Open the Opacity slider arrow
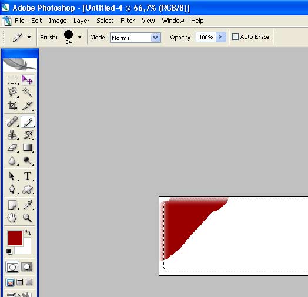308x297 pixels. 221,37
